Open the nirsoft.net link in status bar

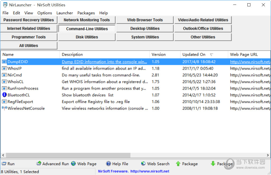pyautogui.click(x=150, y=171)
